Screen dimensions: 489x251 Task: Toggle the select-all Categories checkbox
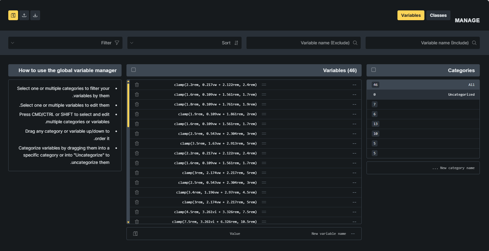coord(374,70)
